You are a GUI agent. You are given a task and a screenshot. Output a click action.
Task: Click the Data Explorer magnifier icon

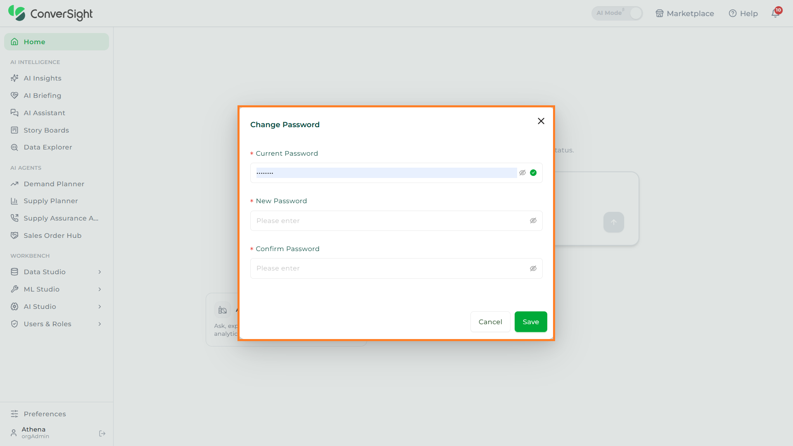pyautogui.click(x=14, y=147)
